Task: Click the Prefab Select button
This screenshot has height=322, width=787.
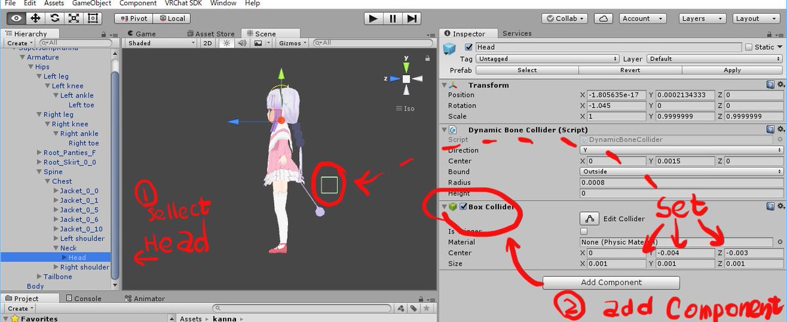Action: [x=527, y=70]
